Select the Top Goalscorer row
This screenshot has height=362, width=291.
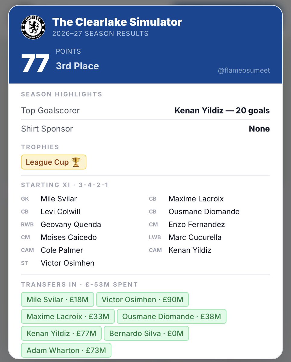145,110
